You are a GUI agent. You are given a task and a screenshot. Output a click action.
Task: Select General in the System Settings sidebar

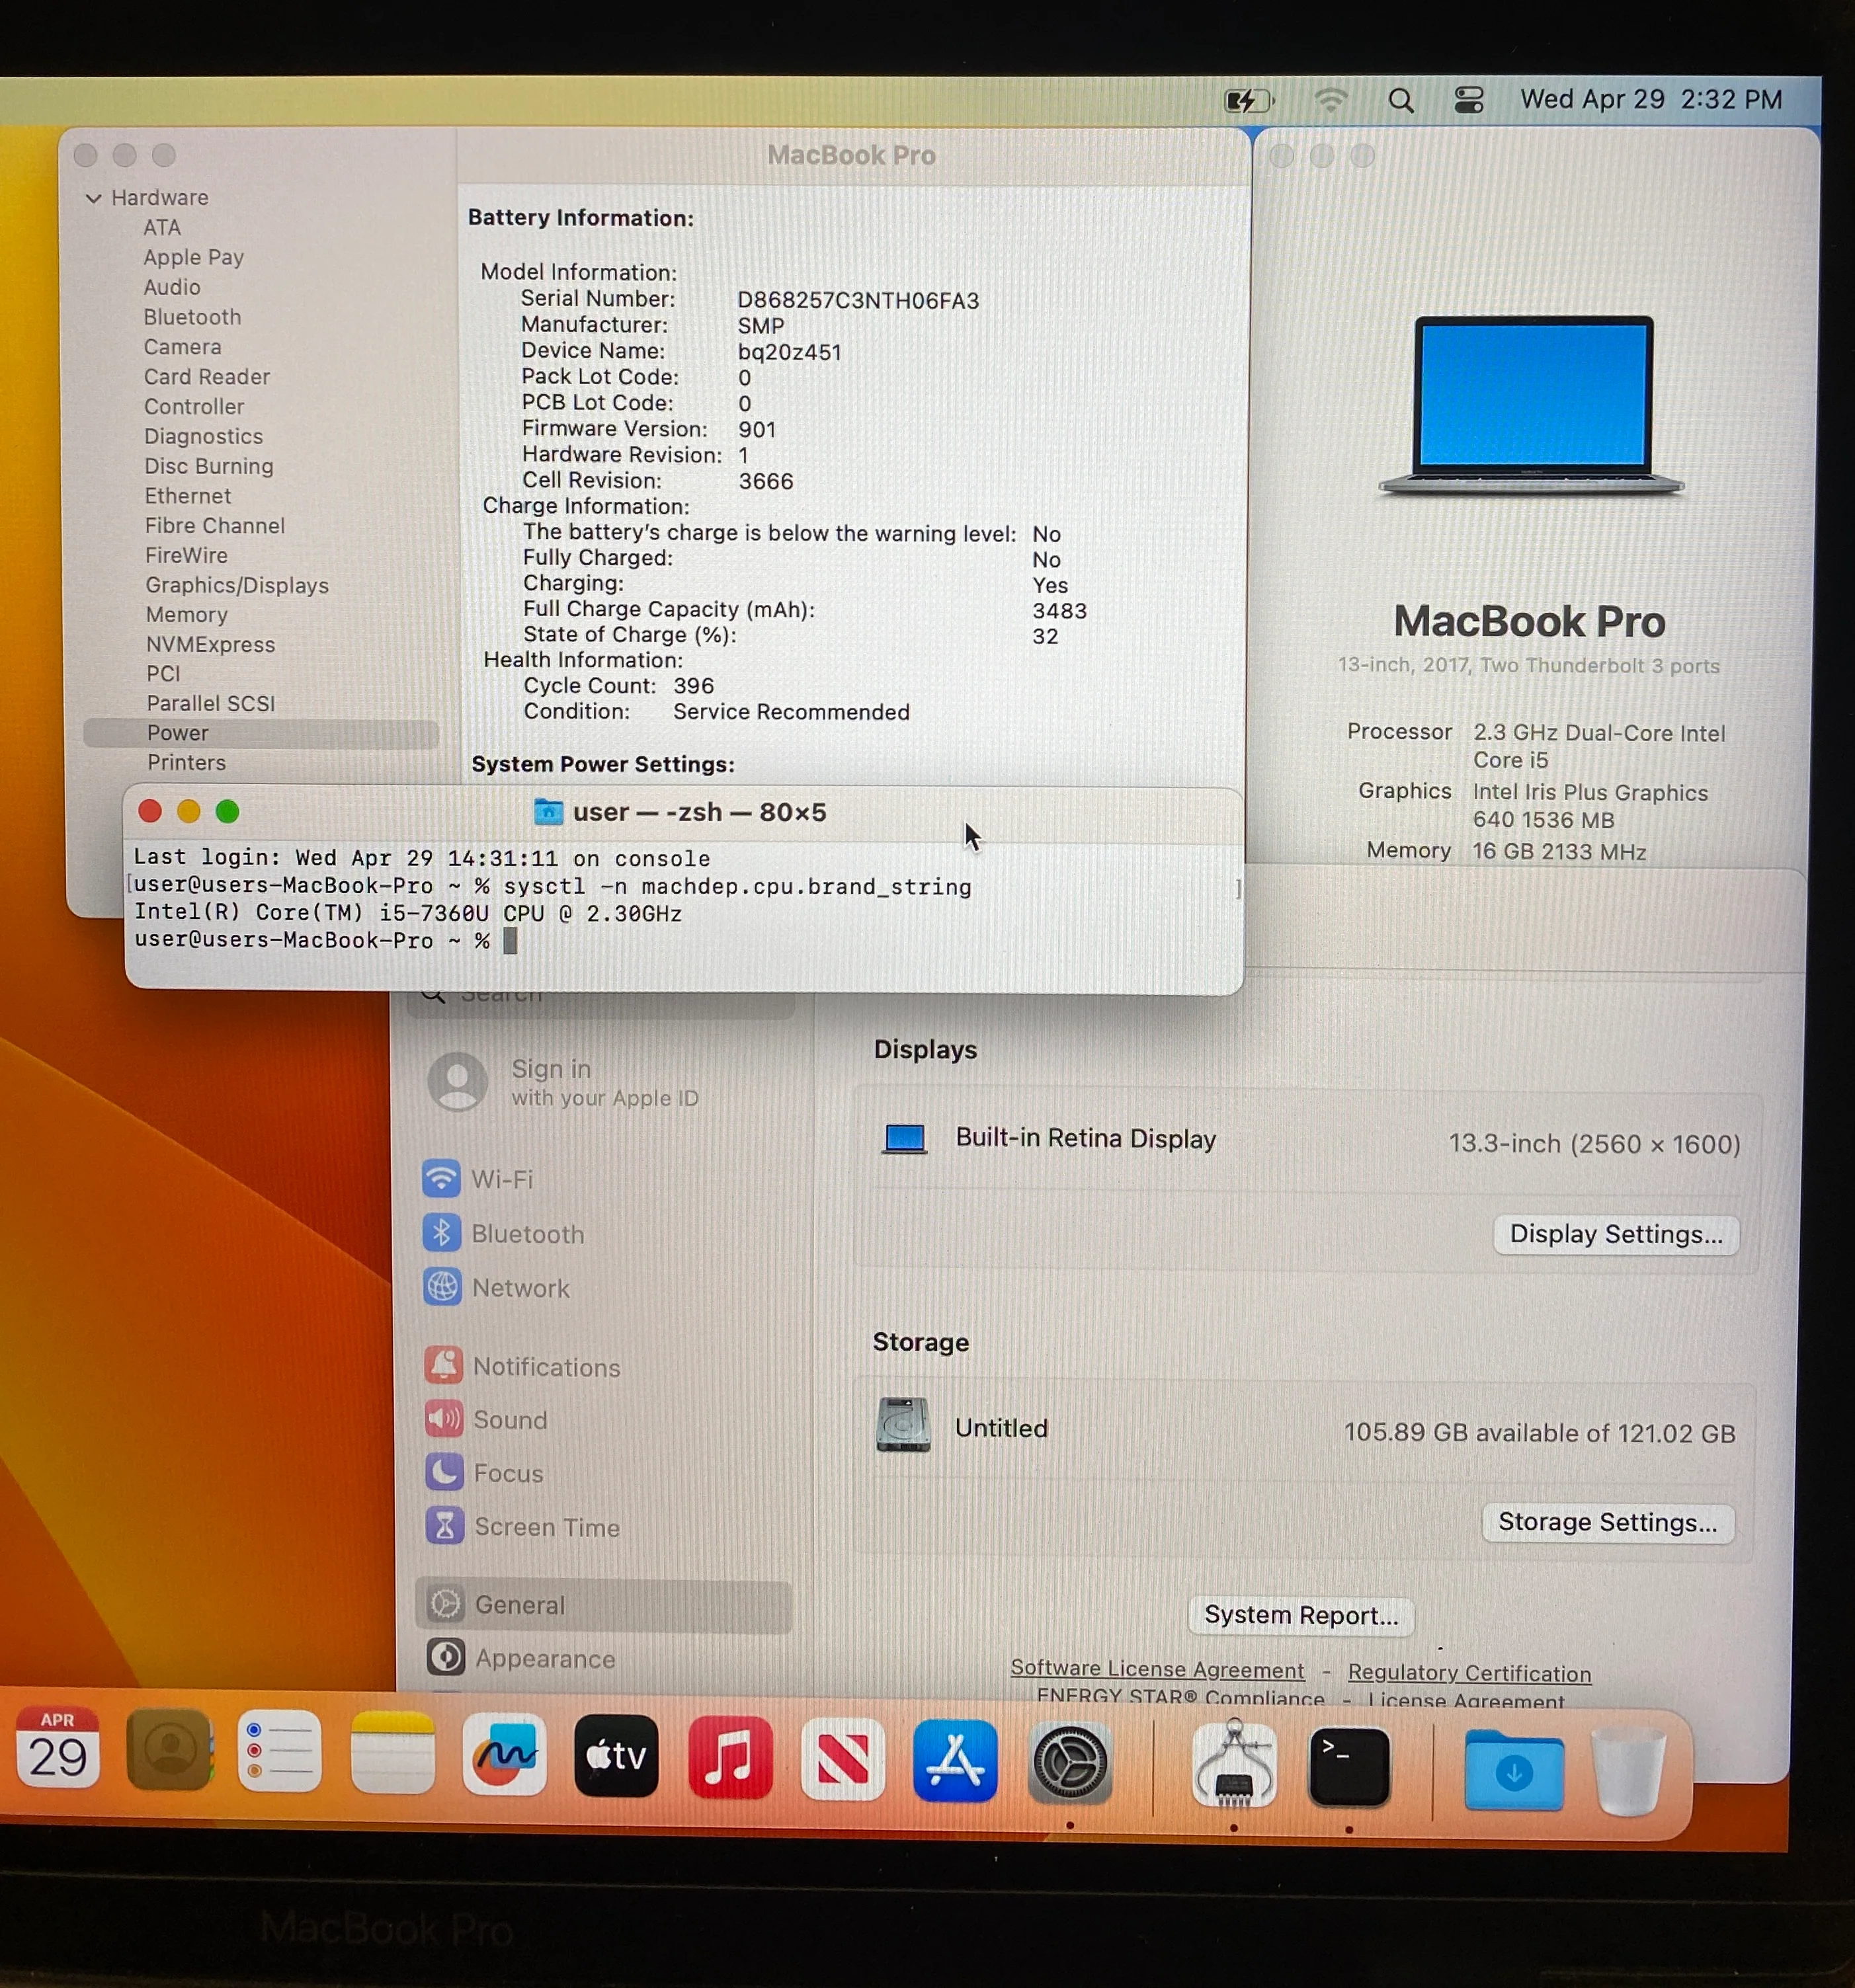pyautogui.click(x=604, y=1605)
